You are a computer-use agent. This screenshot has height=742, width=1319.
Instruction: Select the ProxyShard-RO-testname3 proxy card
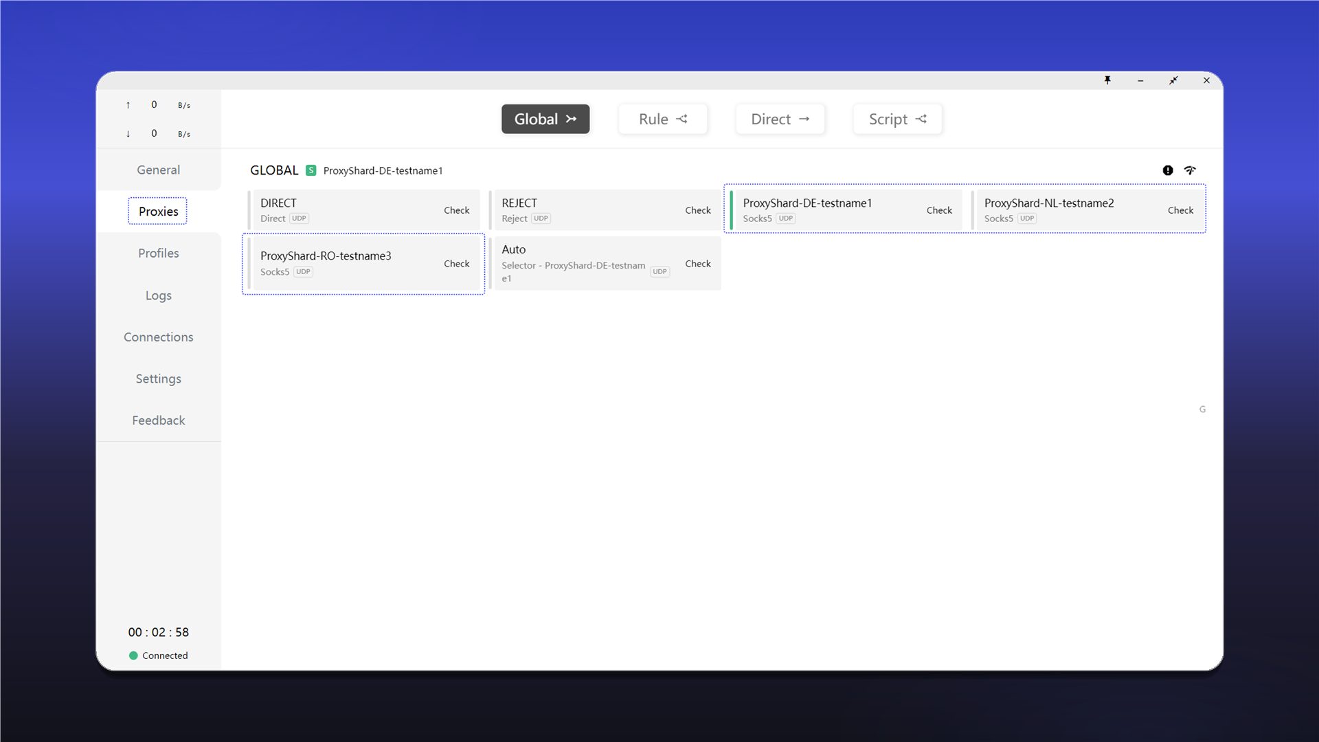click(363, 264)
